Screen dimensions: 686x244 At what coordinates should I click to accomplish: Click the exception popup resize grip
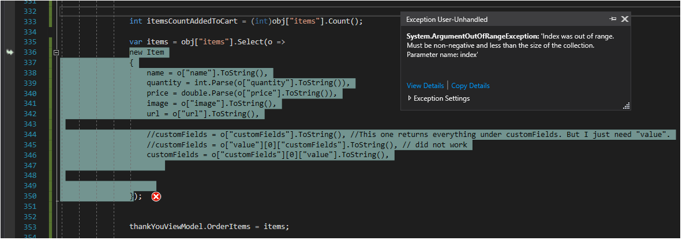[x=626, y=106]
